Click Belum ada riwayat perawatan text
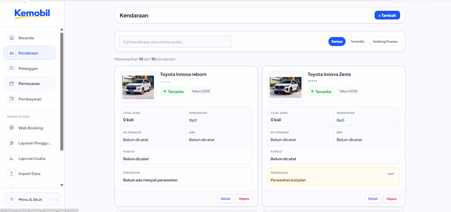 click(150, 180)
